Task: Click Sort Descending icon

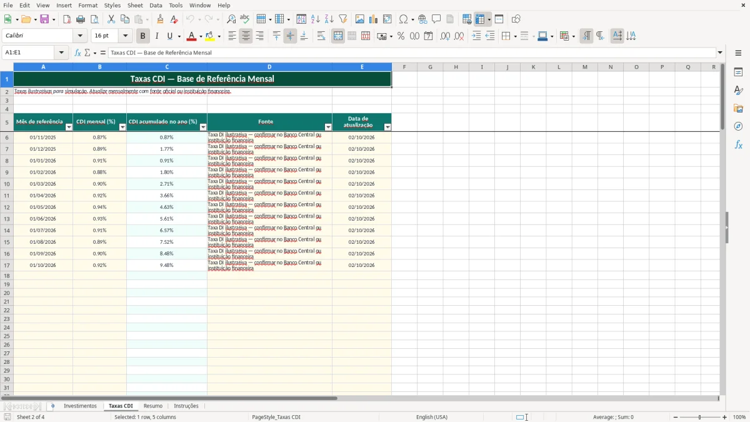Action: click(x=329, y=19)
